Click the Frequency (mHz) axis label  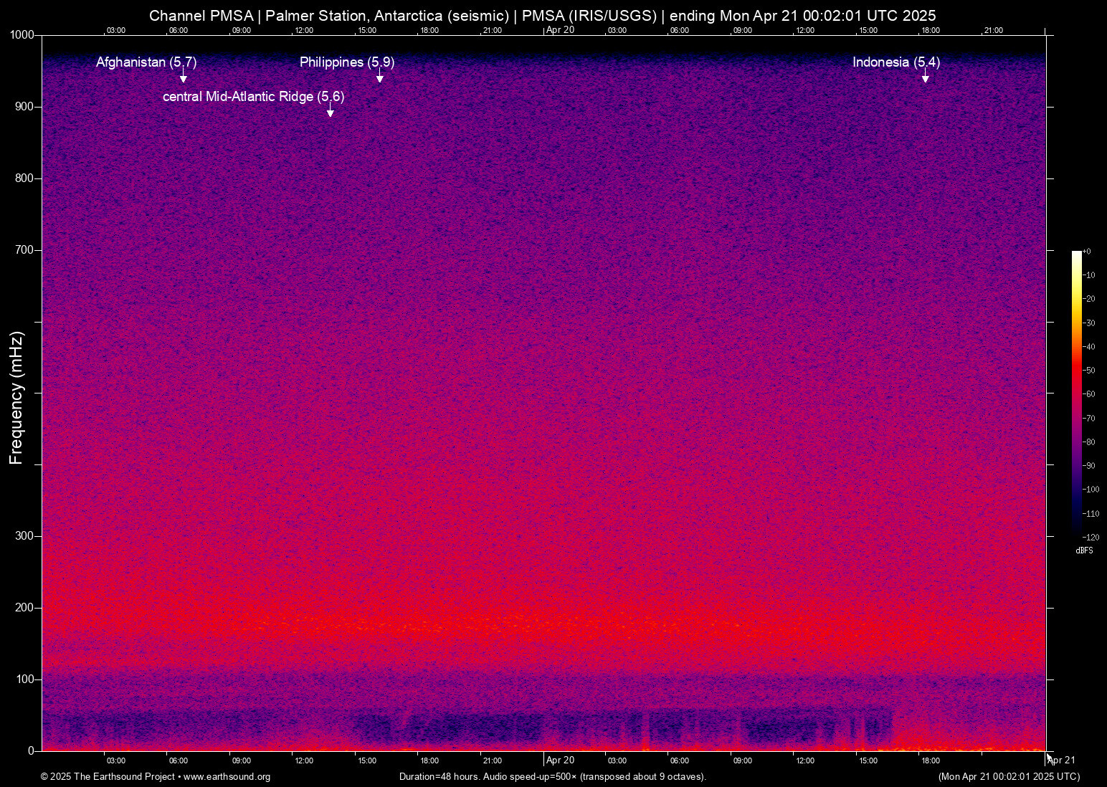click(16, 398)
